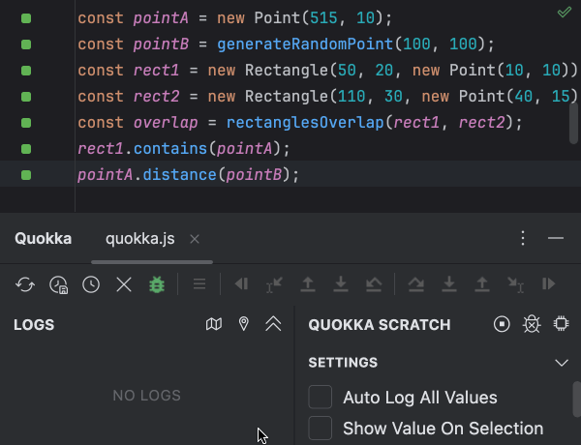Switch to the Quokka tab
Viewport: 581px width, 445px height.
tap(43, 239)
